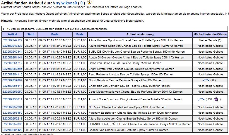
Task: Select Platinum Egoiste item description
Action: click(134, 113)
